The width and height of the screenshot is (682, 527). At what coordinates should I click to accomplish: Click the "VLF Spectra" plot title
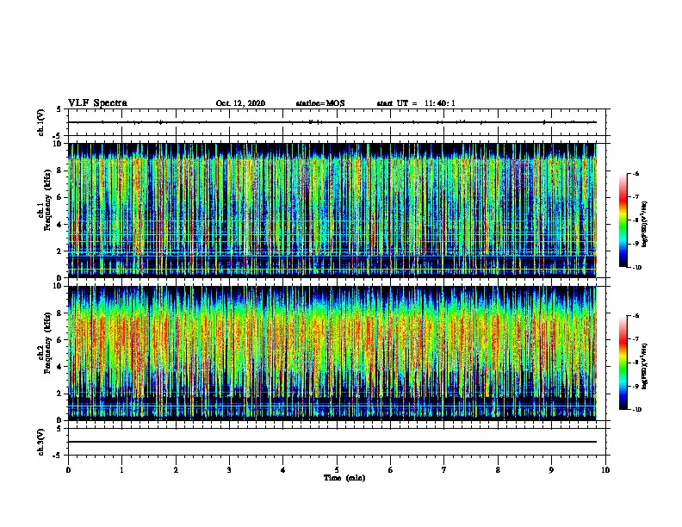tap(97, 103)
